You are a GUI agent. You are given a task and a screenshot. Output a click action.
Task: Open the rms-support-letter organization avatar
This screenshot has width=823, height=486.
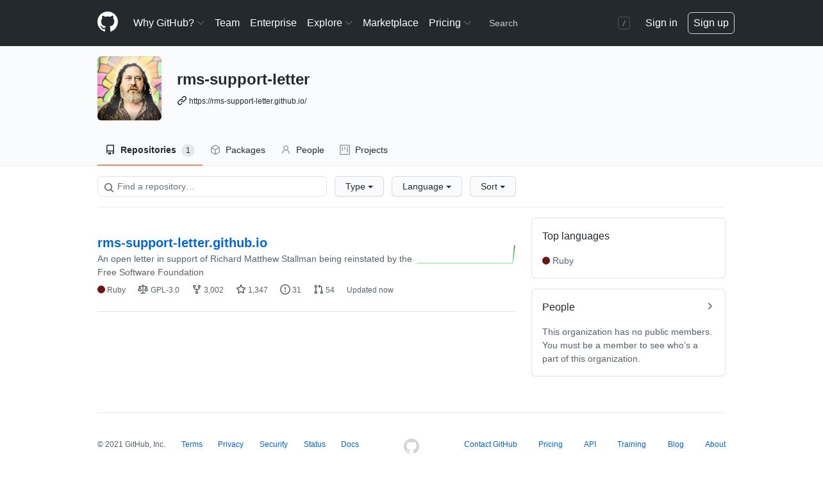[x=129, y=88]
